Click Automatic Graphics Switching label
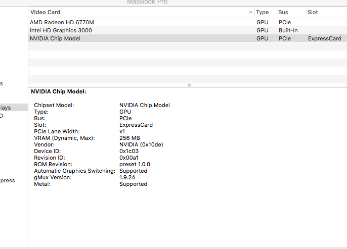This screenshot has width=347, height=249. pyautogui.click(x=74, y=171)
